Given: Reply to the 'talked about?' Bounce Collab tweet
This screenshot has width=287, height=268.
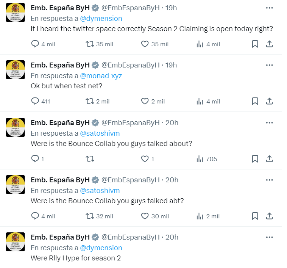Looking at the screenshot, I should 37,159.
